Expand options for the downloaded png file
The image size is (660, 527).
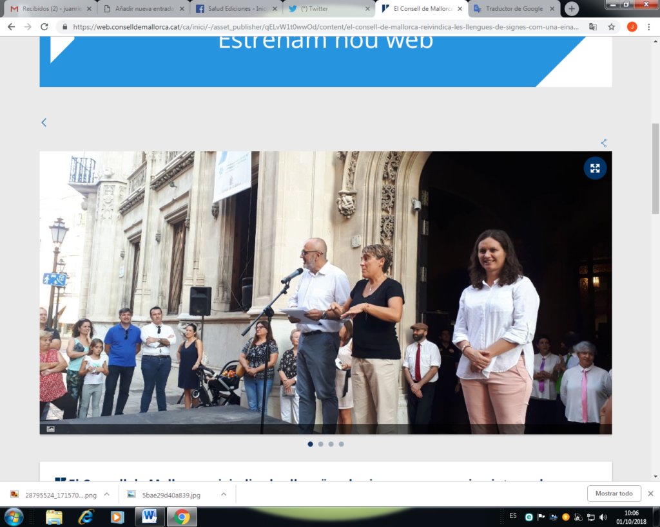(x=106, y=494)
